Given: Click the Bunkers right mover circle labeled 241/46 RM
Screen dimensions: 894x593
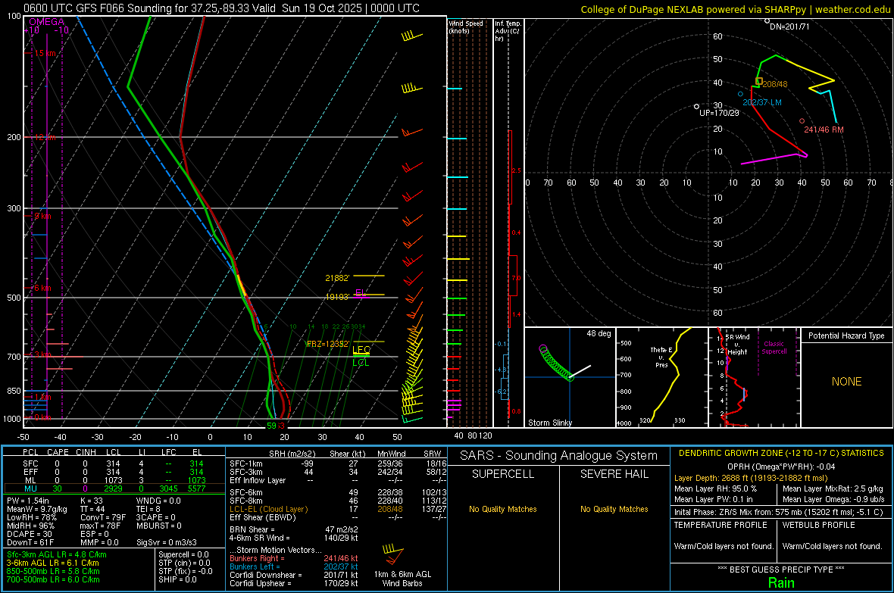Looking at the screenshot, I should 802,121.
